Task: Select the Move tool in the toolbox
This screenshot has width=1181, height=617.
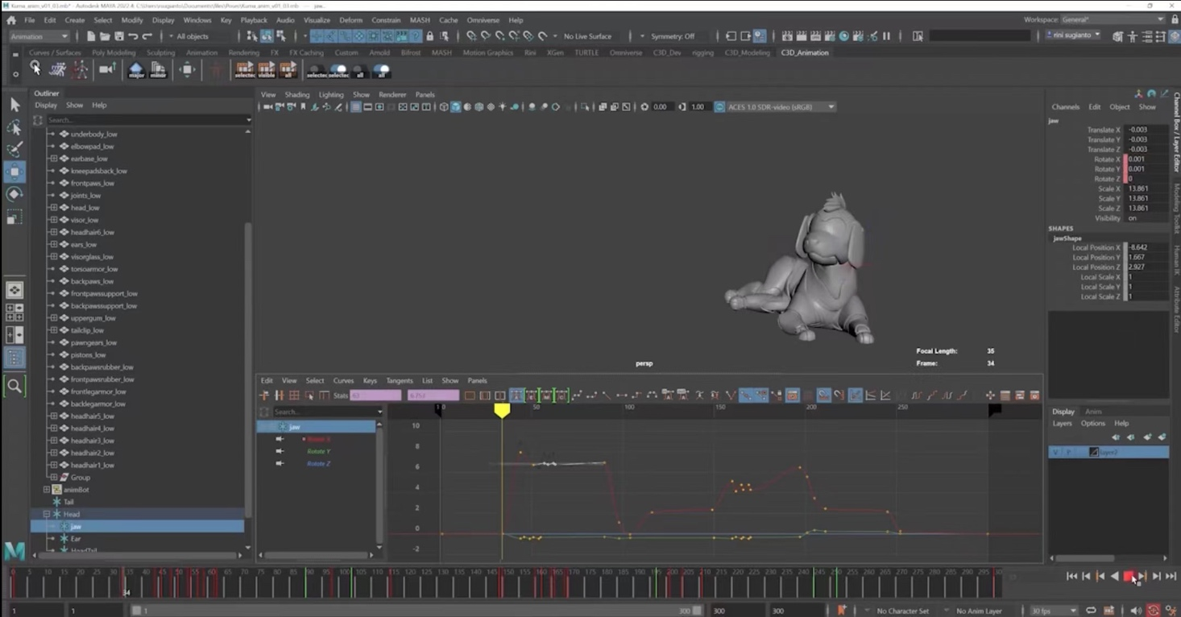Action: point(15,172)
